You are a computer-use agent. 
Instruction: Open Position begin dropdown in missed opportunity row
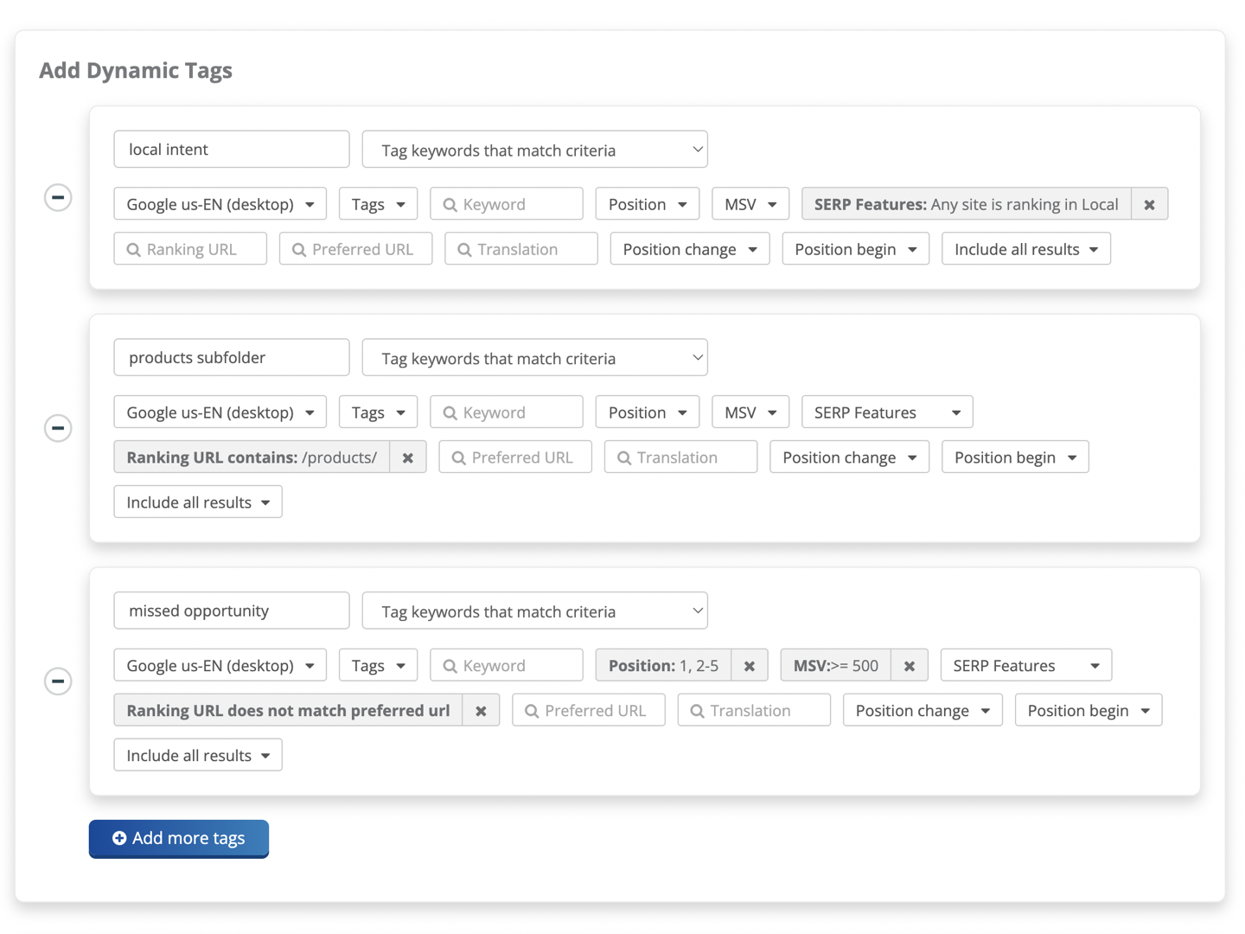tap(1089, 711)
